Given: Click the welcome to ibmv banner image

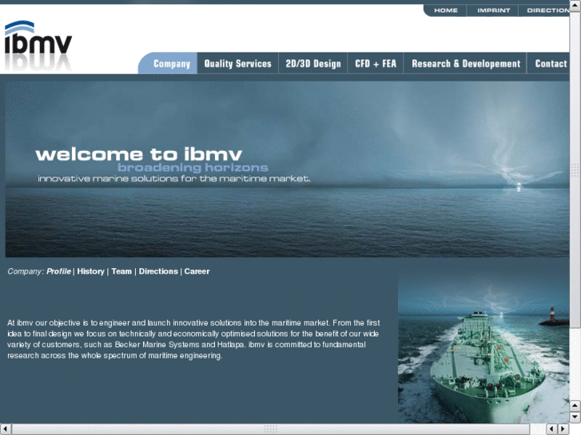Looking at the screenshot, I should pos(287,169).
